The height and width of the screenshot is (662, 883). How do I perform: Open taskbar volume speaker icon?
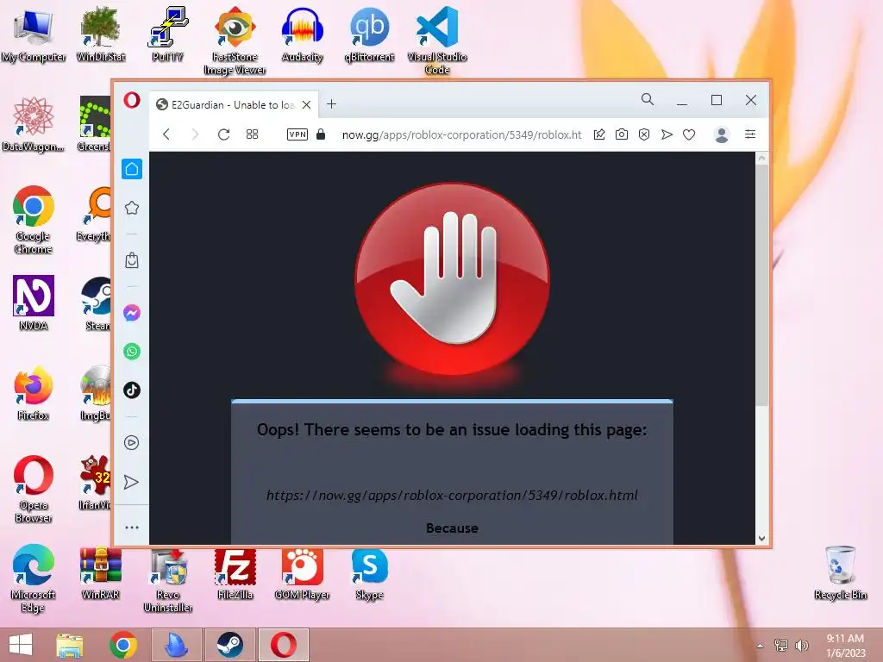click(801, 646)
